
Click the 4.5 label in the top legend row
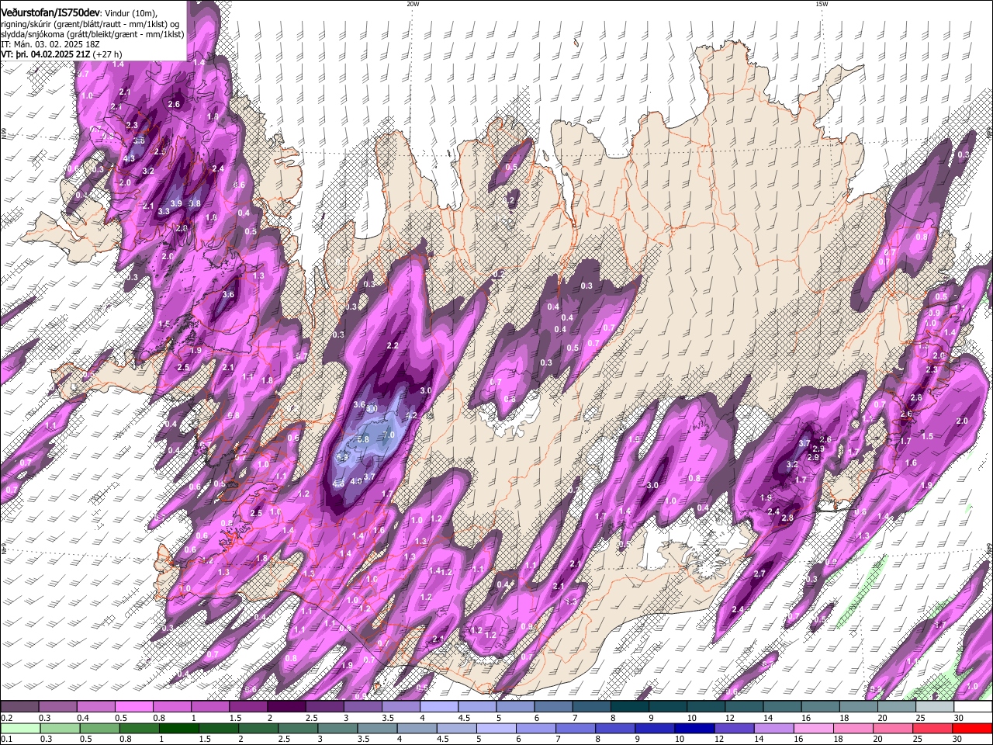pyautogui.click(x=464, y=718)
